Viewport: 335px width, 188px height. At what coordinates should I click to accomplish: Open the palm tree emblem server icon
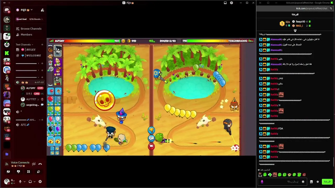click(7, 28)
